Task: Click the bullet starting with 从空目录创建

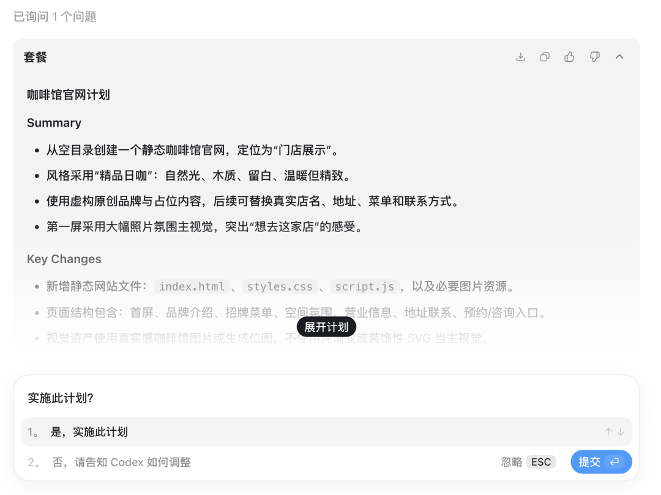Action: (192, 150)
